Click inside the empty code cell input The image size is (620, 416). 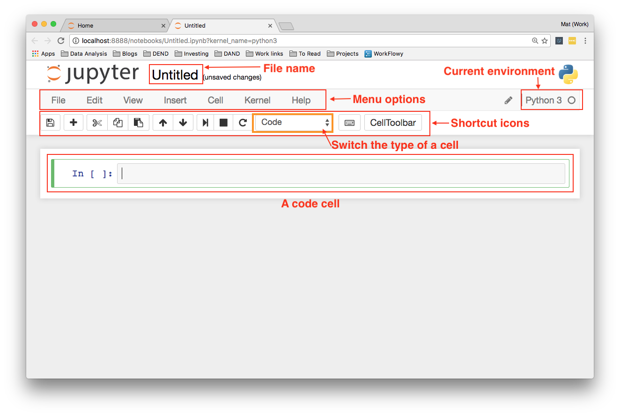341,174
